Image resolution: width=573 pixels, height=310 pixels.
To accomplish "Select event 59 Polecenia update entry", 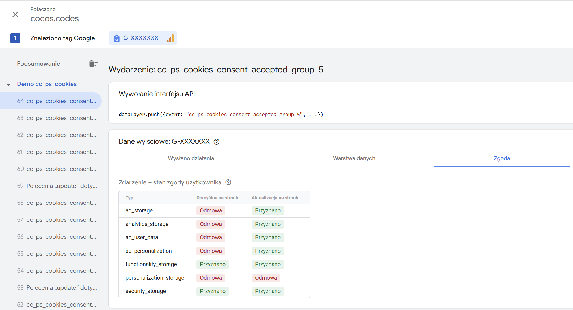I will [57, 186].
